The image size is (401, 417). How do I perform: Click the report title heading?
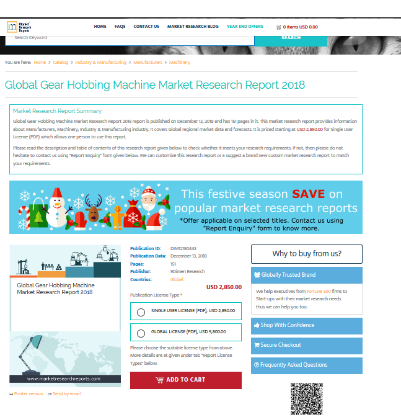tap(155, 85)
